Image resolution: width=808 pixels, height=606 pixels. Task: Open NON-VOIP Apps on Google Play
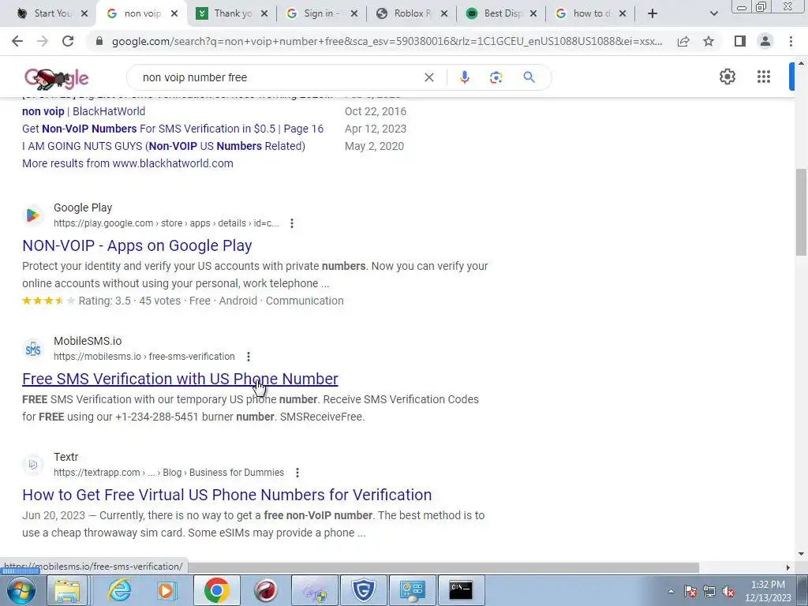coord(137,246)
